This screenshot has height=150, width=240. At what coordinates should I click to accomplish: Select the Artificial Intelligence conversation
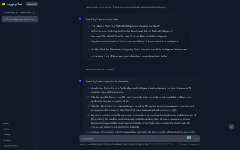19,19
